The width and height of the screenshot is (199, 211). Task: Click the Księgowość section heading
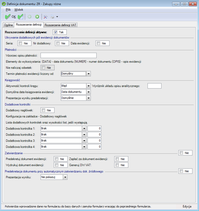(x=12, y=80)
